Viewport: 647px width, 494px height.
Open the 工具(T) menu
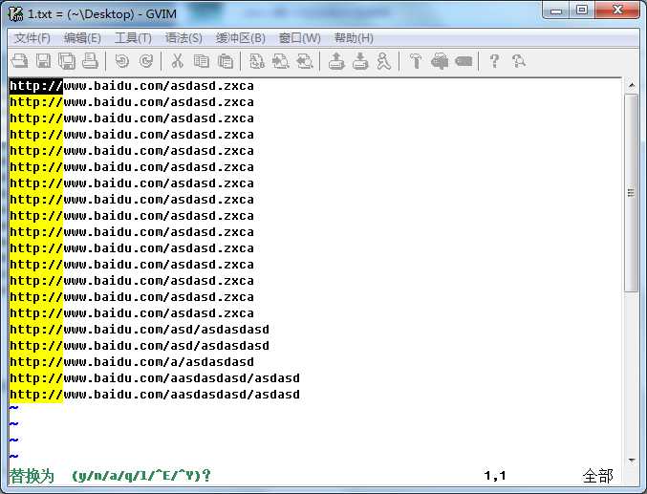tap(133, 38)
